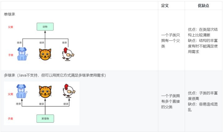Select the green 动物 box
This screenshot has height=132, width=223.
[x=45, y=27]
